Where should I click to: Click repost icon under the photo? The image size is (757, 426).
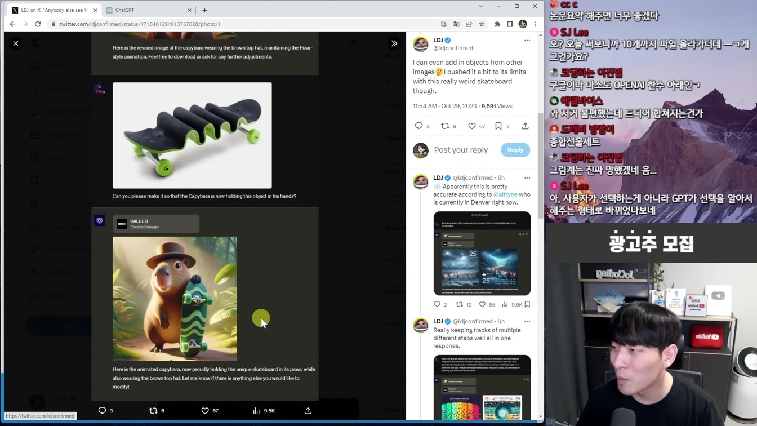click(153, 411)
